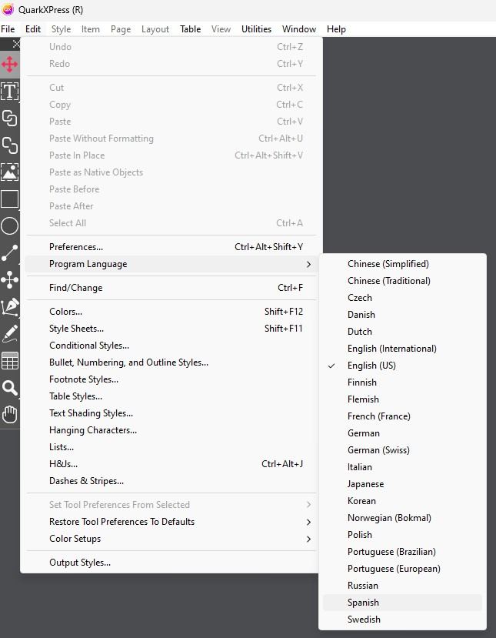Select Chinese (Traditional) language

402,281
